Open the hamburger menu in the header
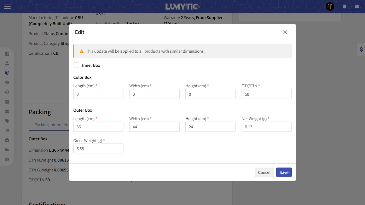Viewport: 365px width, 205px height. click(x=7, y=7)
